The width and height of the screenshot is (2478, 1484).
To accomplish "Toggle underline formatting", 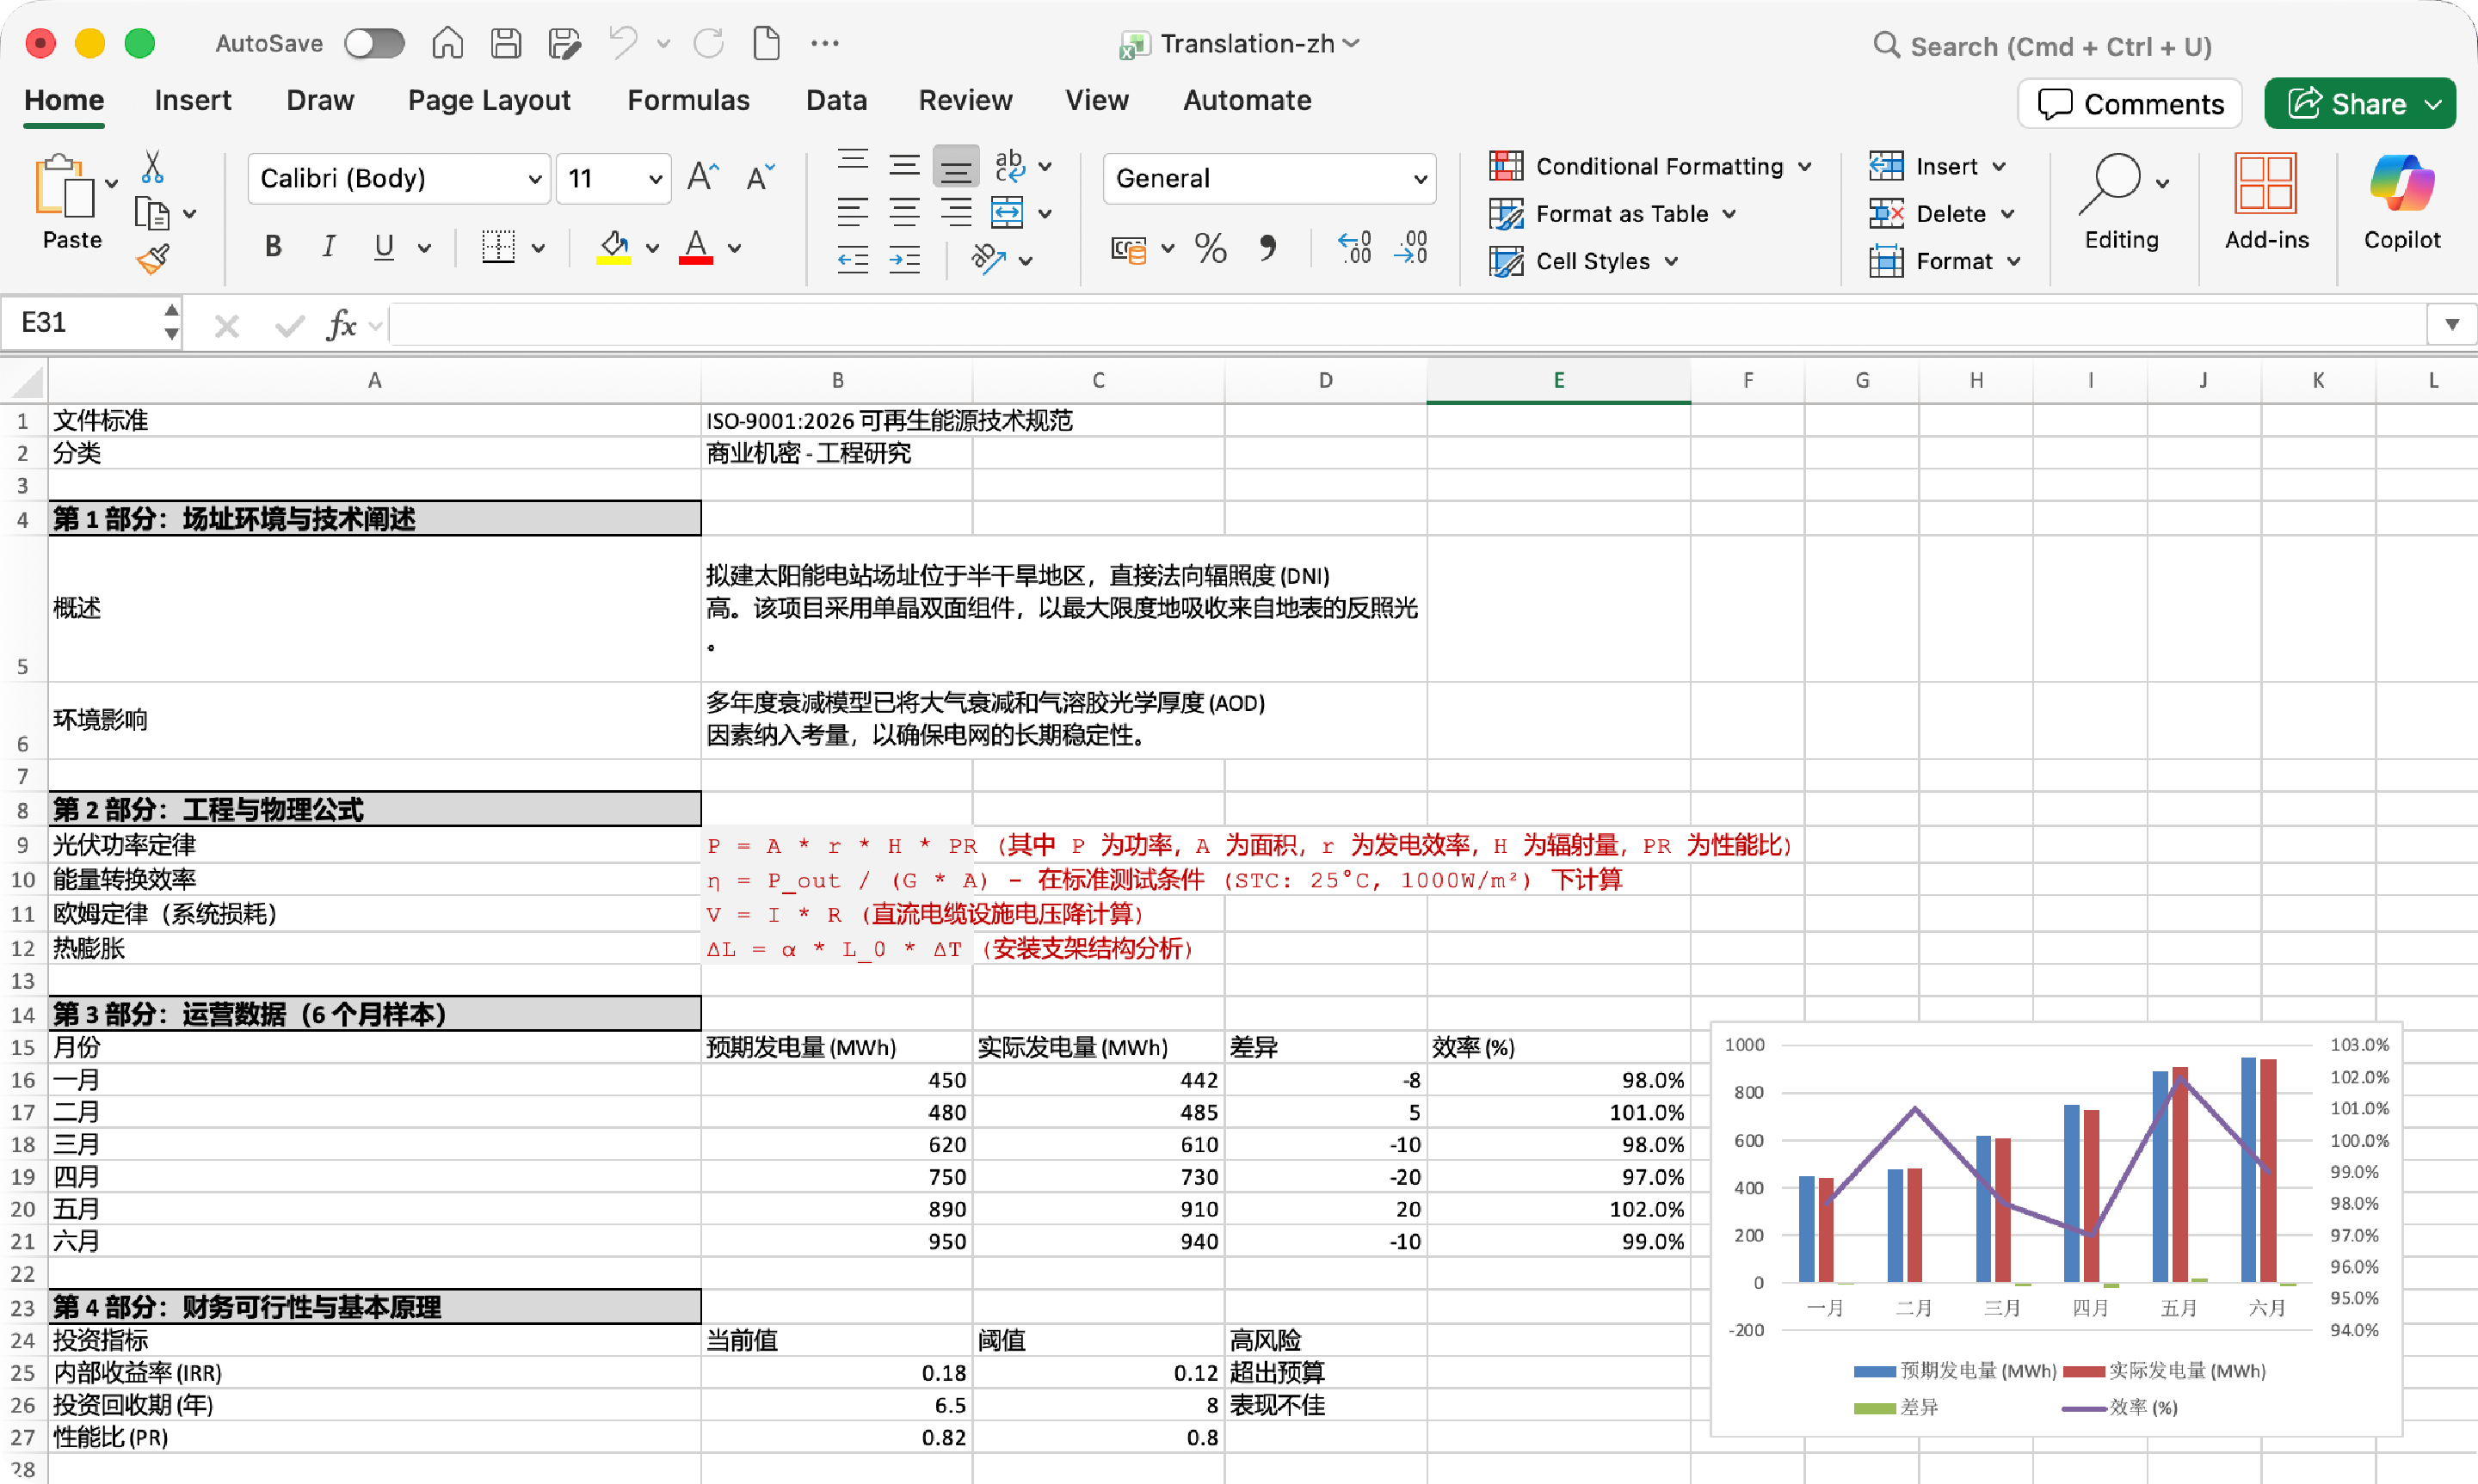I will pyautogui.click(x=383, y=246).
